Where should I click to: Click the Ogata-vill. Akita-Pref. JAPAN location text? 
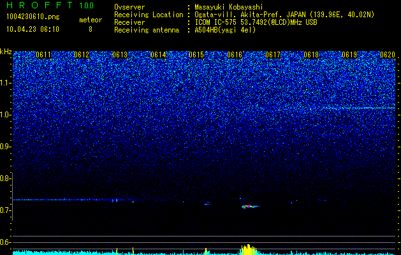(284, 15)
